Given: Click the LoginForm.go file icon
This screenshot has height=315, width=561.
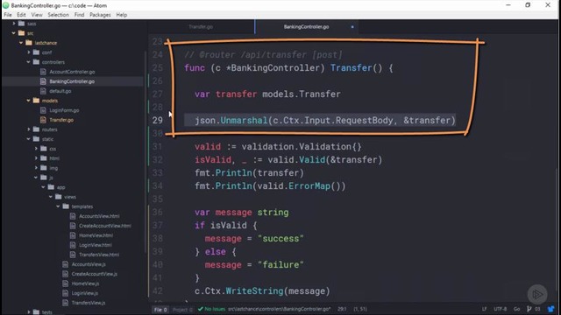Looking at the screenshot, I should click(x=43, y=110).
